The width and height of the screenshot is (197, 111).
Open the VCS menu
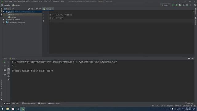[50, 2]
